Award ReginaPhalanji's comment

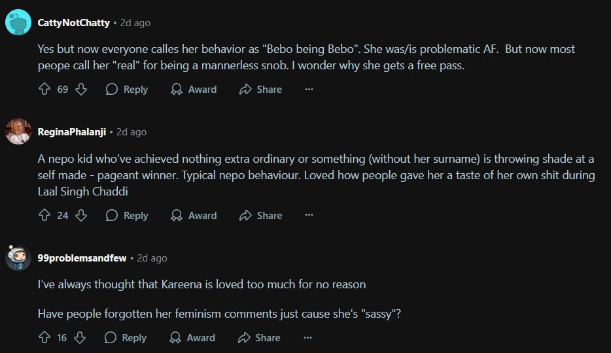coord(194,215)
